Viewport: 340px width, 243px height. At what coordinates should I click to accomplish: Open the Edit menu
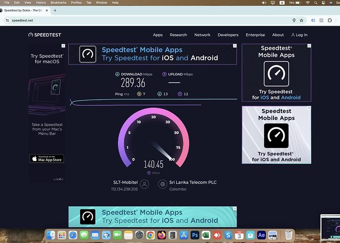[x=17, y=2]
